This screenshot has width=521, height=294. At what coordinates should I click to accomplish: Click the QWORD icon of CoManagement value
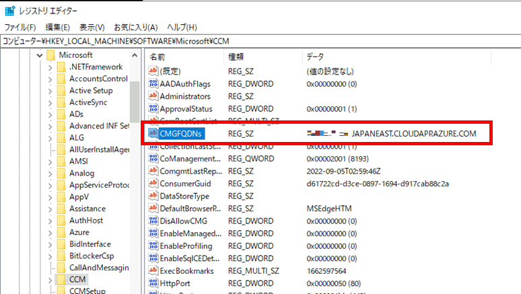(x=153, y=158)
